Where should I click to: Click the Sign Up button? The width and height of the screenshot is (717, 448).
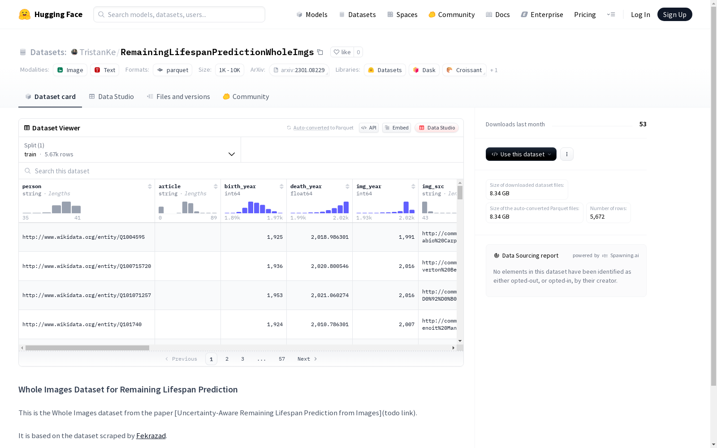(x=675, y=14)
